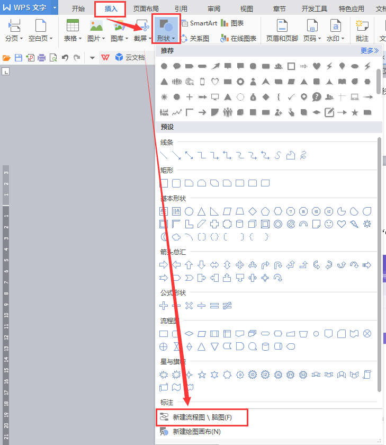The height and width of the screenshot is (445, 386).
Task: Choose the star shape in 推荐 last row
Action: point(355,113)
